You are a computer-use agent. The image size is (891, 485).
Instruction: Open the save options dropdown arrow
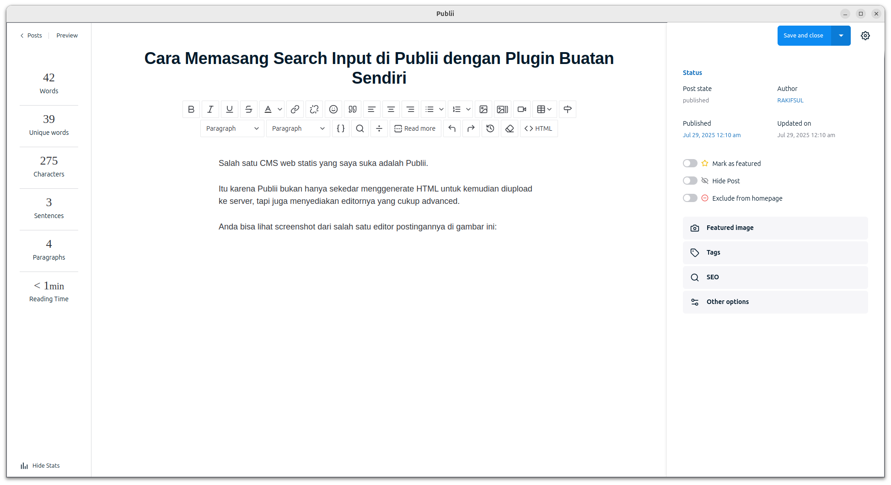click(841, 36)
